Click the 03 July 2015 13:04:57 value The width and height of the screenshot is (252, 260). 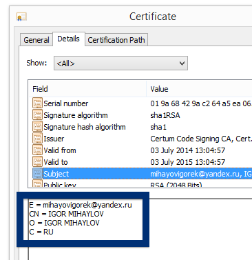(188, 162)
